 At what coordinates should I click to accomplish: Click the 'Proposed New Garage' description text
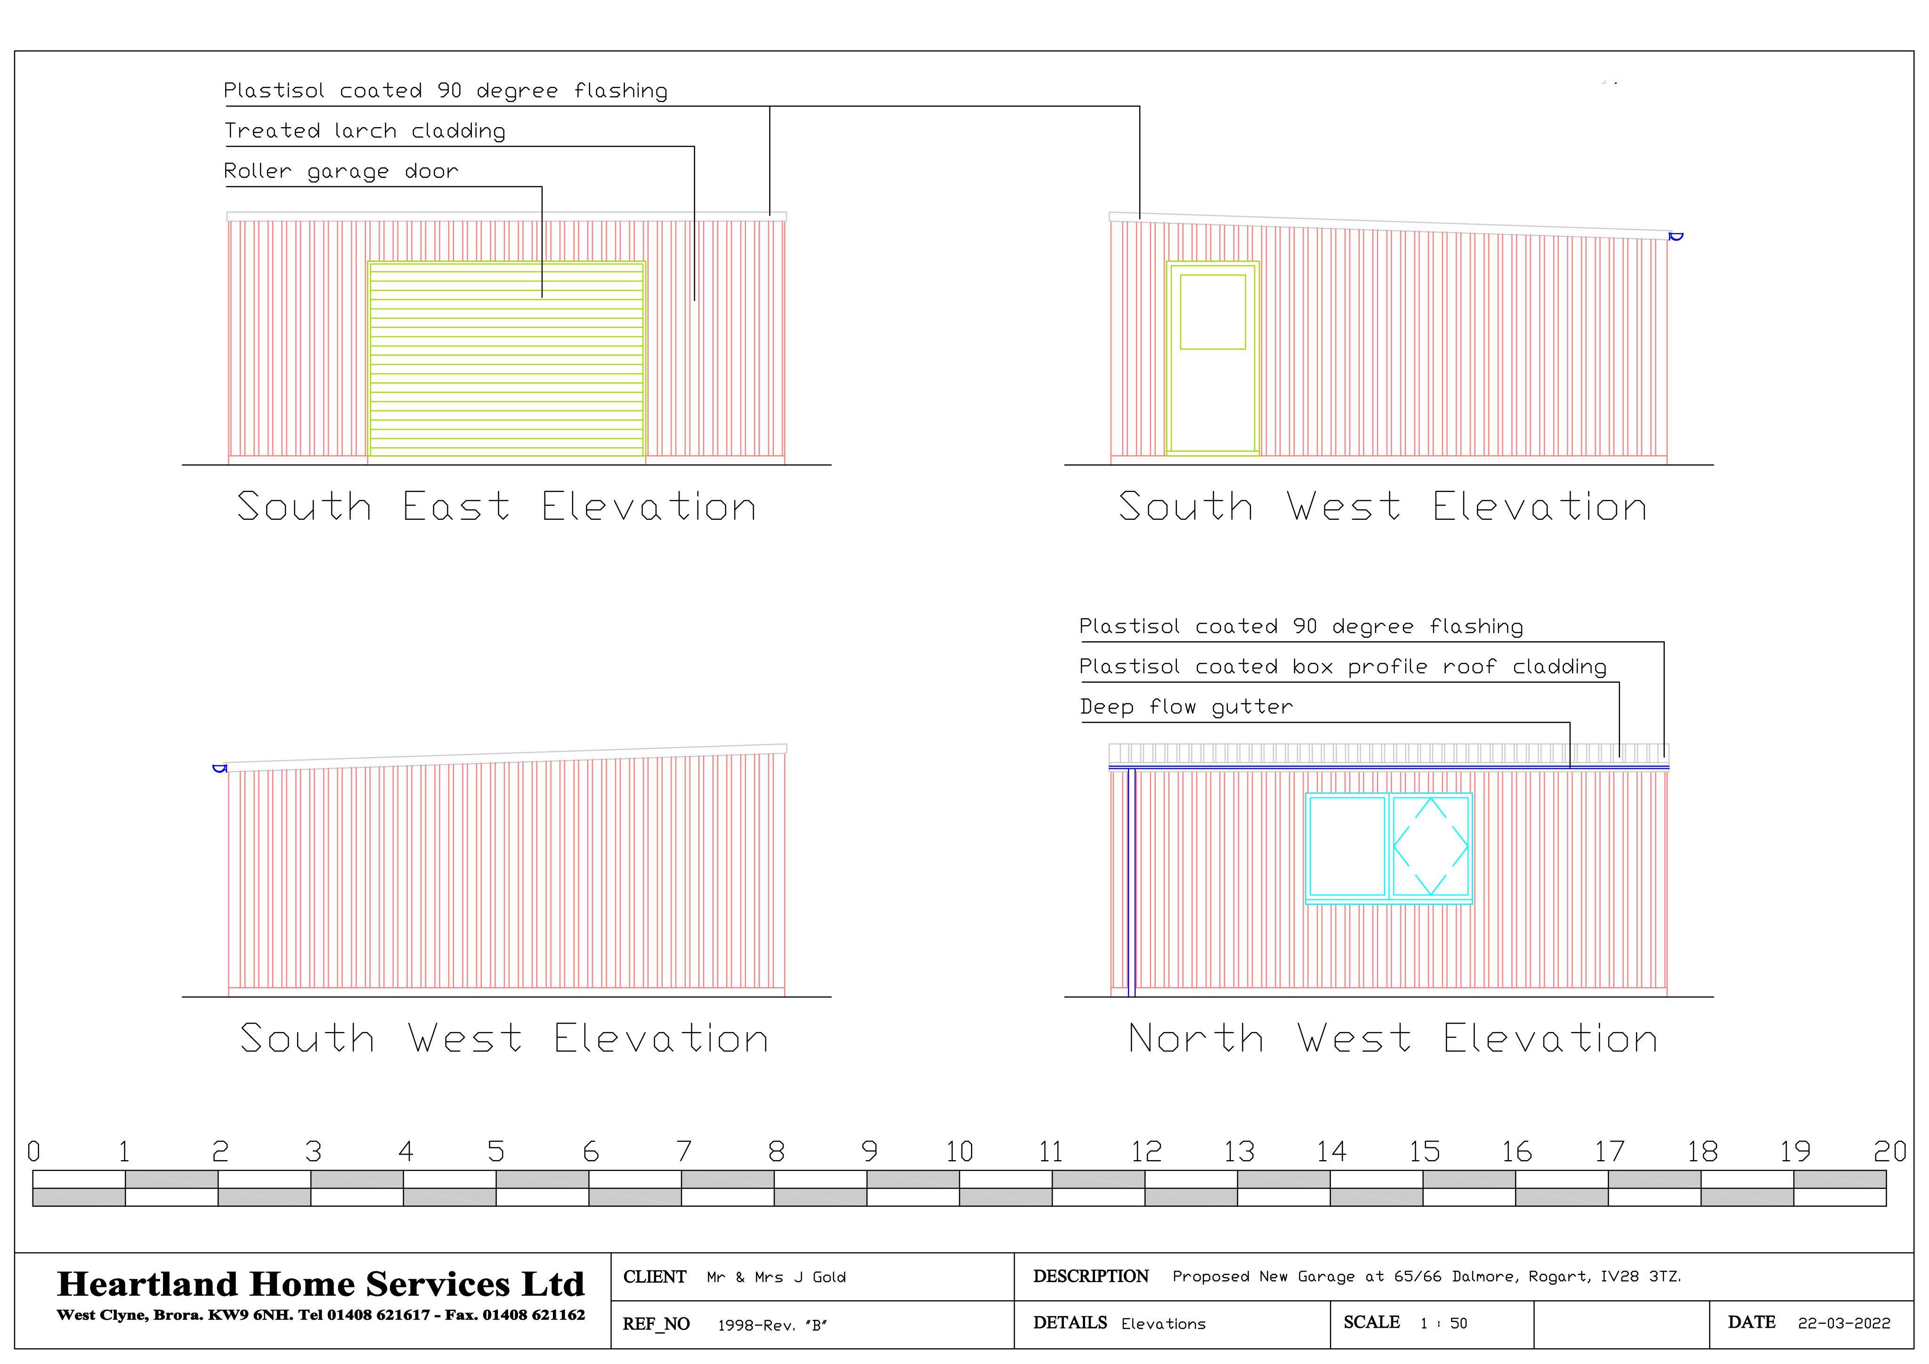pyautogui.click(x=1426, y=1276)
